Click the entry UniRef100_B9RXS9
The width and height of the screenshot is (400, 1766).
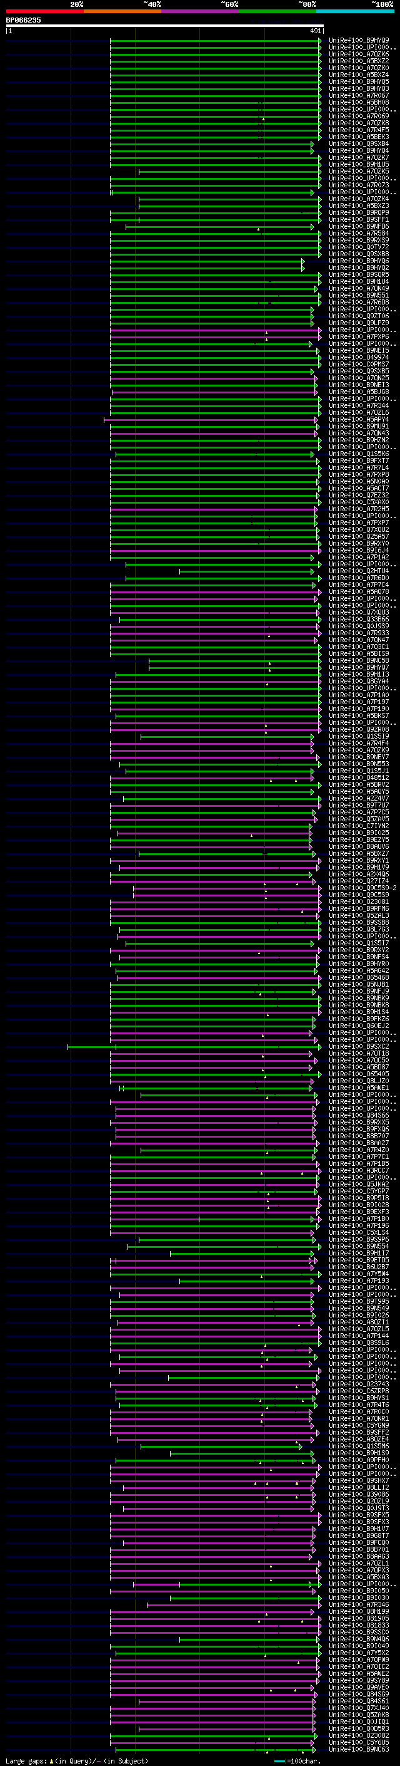pyautogui.click(x=359, y=240)
